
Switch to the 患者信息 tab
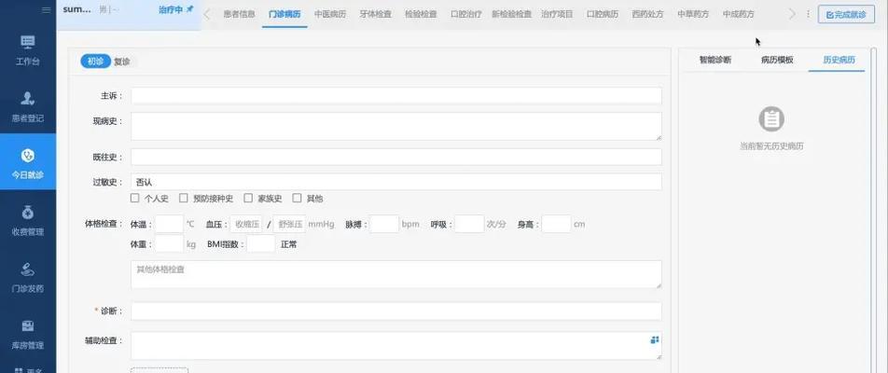click(x=239, y=15)
